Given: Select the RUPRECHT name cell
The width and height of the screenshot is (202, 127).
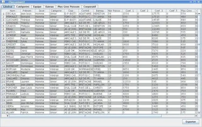Looking at the screenshot, I should click(13, 66).
